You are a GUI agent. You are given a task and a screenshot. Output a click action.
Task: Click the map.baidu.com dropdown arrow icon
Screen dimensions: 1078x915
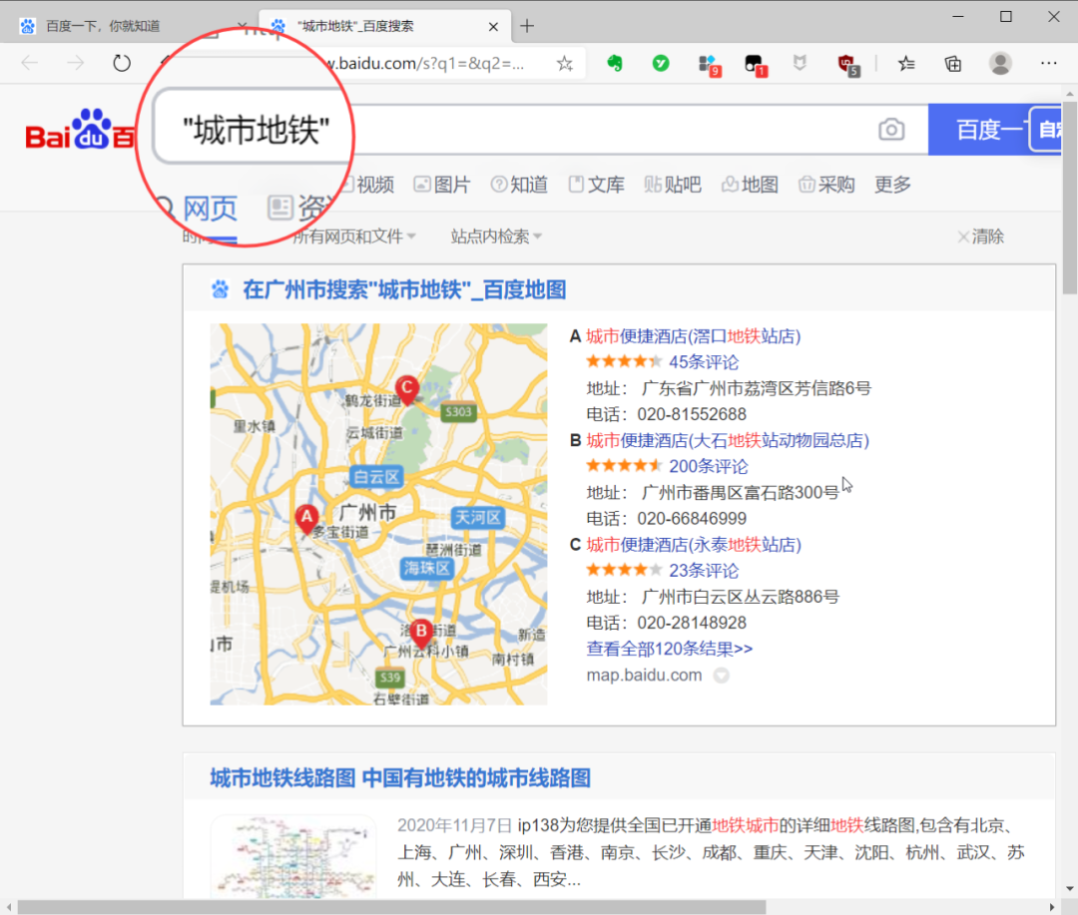(x=722, y=676)
